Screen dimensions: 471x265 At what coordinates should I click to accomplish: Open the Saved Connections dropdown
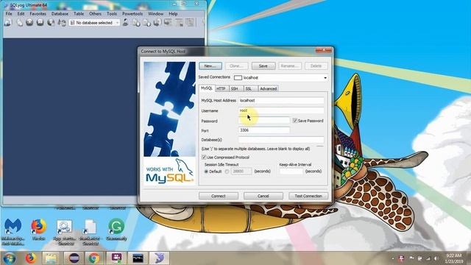(325, 78)
